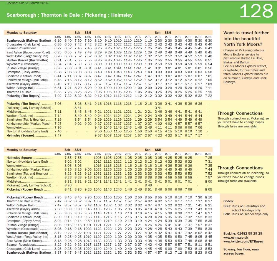Click 4 25 in the Helmsley Square row
The image size is (277, 261).
[x=168, y=158]
